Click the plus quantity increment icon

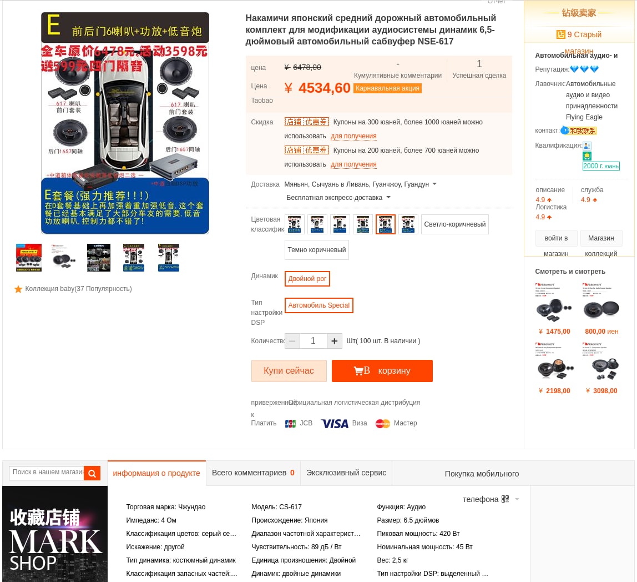click(335, 341)
